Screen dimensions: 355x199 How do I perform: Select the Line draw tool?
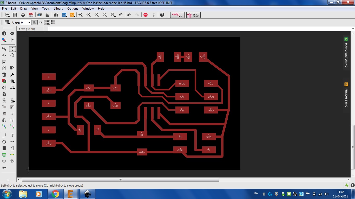[4, 135]
